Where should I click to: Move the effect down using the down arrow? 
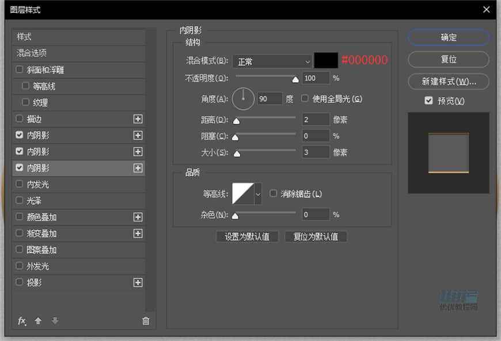(x=54, y=321)
